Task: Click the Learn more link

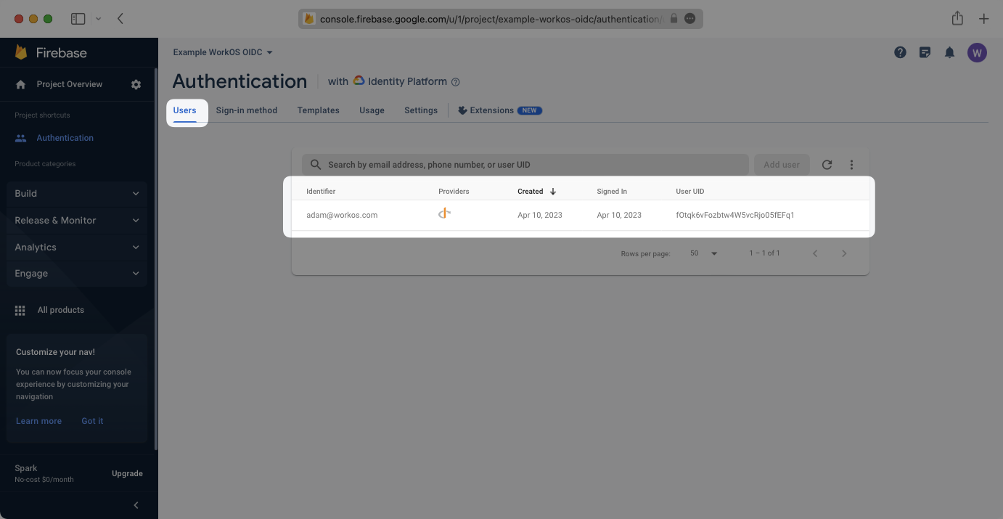Action: (38, 421)
